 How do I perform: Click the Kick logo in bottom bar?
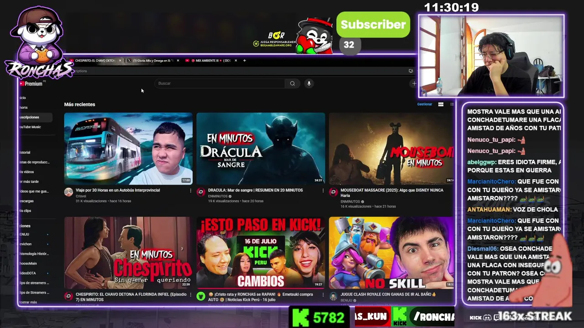pos(300,317)
